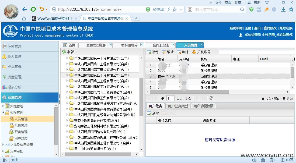This screenshot has height=163, width=296.
Task: Click 退出 link in header
Action: coord(257,28)
